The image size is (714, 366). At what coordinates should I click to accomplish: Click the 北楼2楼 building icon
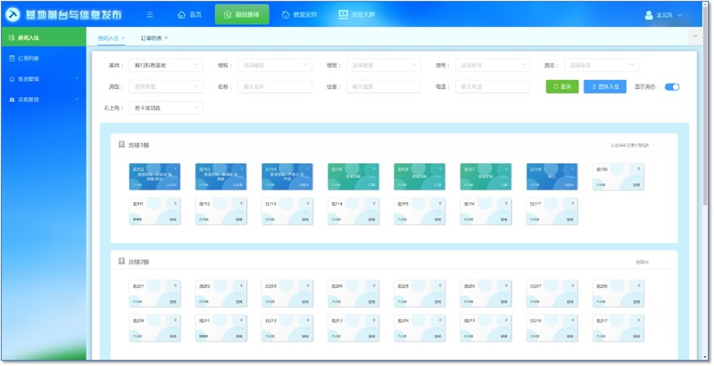point(122,262)
